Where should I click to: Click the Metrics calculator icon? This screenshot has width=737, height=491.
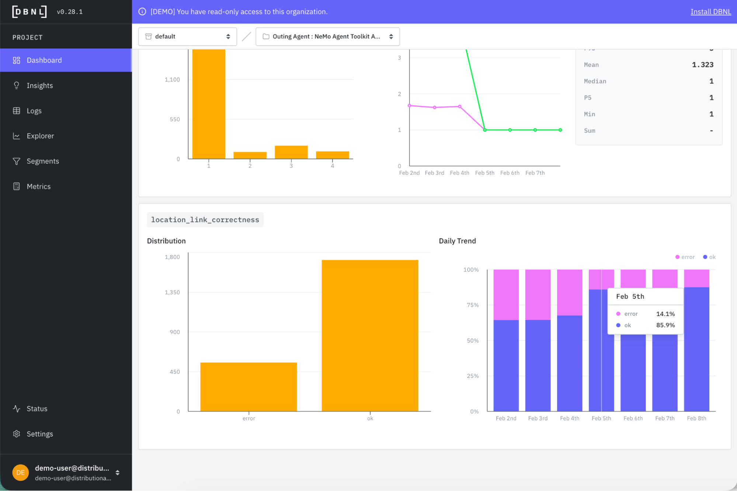(x=16, y=186)
